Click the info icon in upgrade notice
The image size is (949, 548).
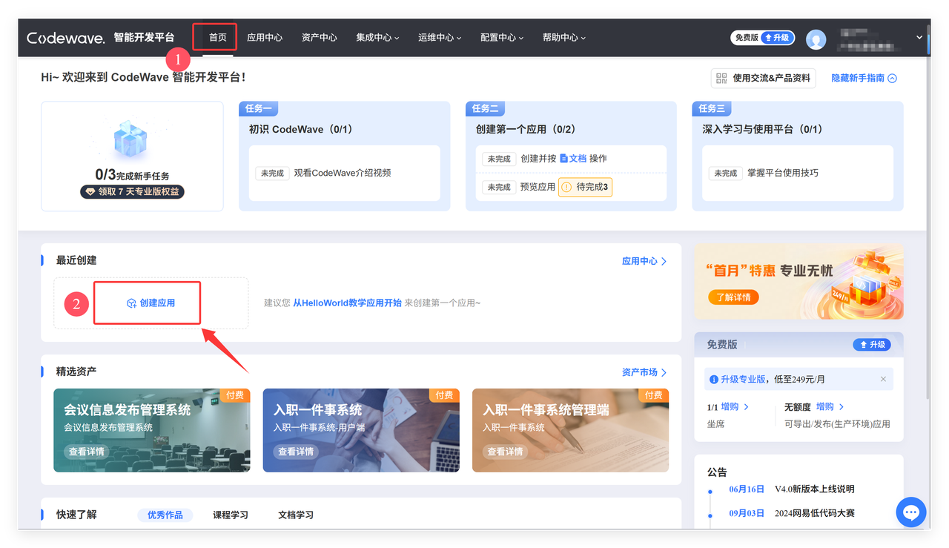pyautogui.click(x=714, y=379)
